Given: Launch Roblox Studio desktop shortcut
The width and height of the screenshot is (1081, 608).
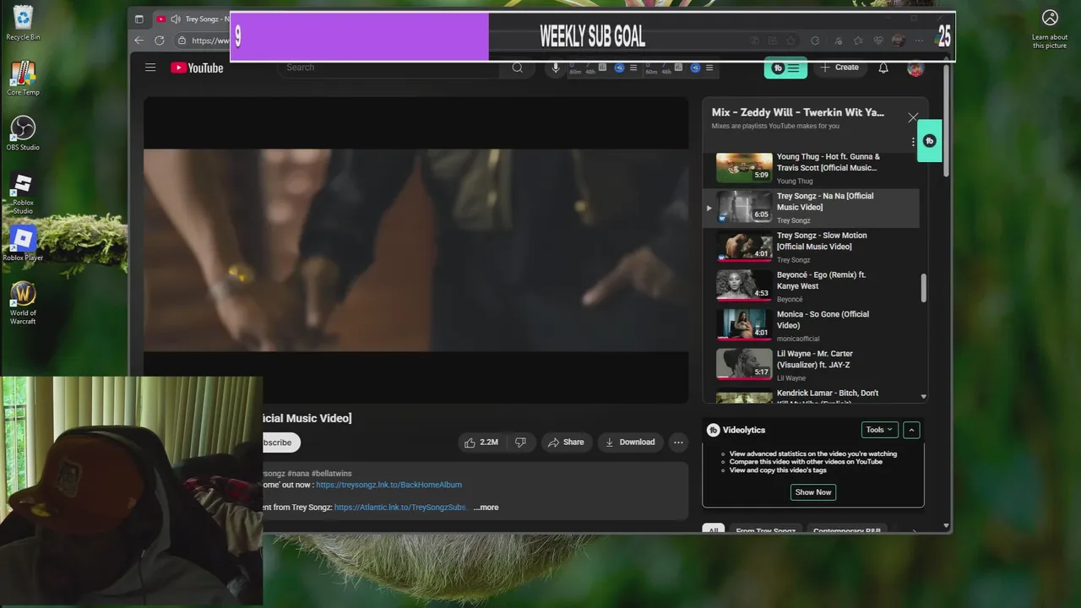Looking at the screenshot, I should point(23,193).
